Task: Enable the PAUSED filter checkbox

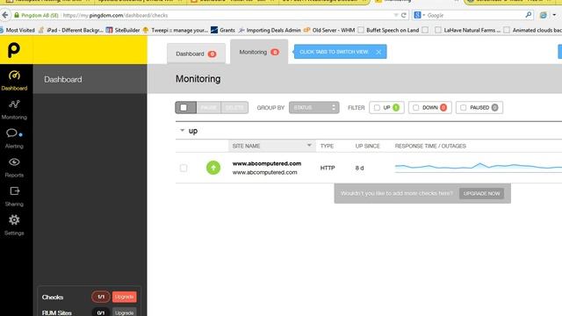Action: (463, 107)
